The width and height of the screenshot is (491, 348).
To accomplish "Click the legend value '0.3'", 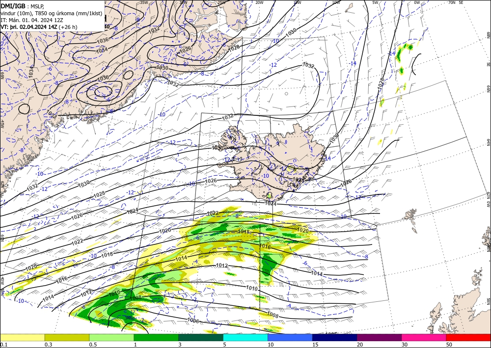I will 48,345.
